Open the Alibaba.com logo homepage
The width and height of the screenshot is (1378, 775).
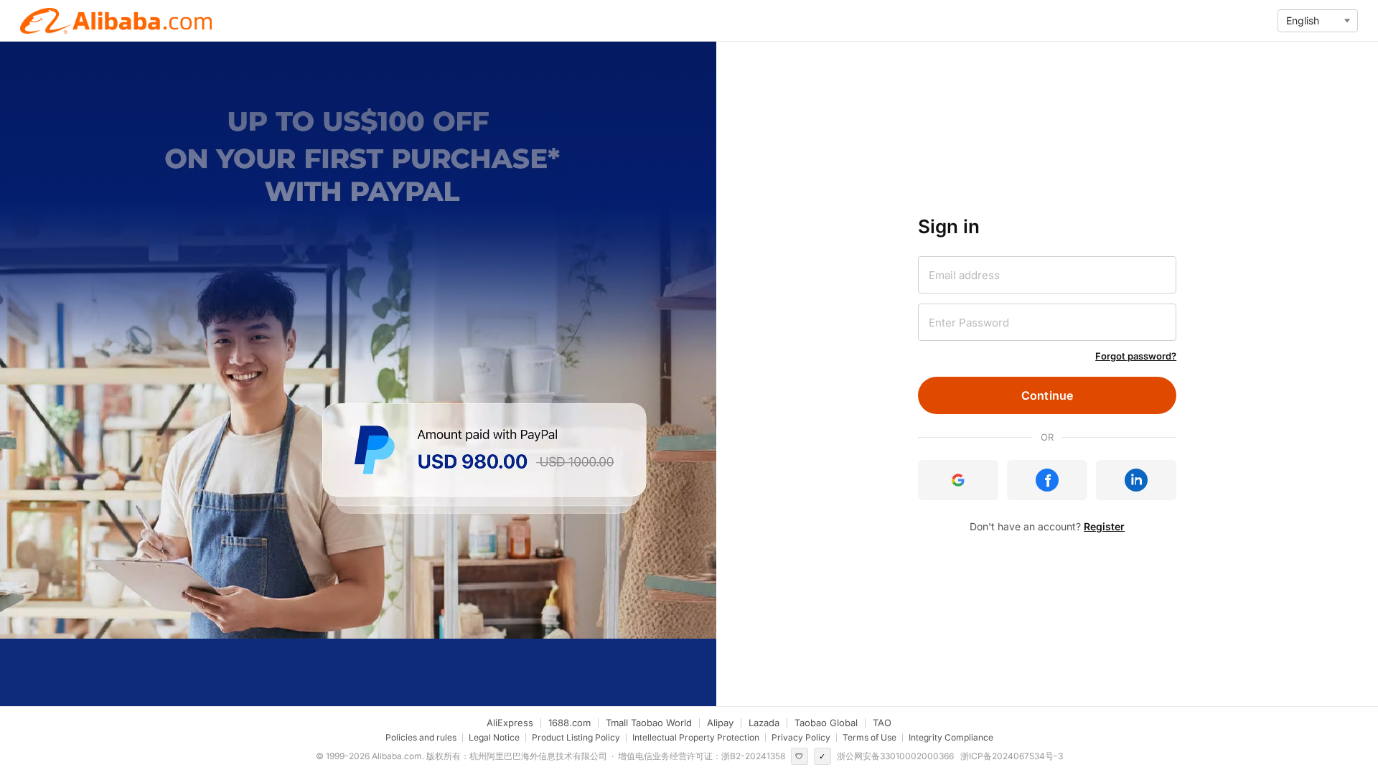116,21
